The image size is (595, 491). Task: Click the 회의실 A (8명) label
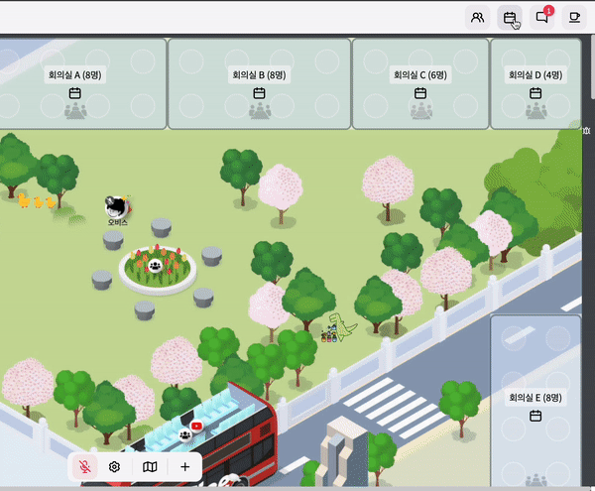[x=74, y=75]
